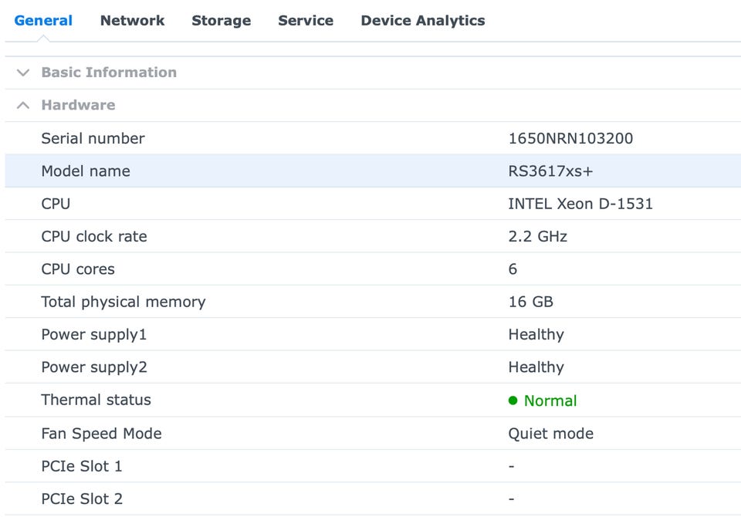Click the INTEL Xeon D-1531 value

pyautogui.click(x=580, y=204)
